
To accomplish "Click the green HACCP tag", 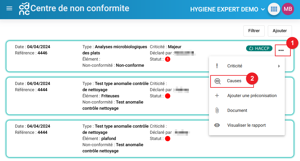I will click(259, 49).
